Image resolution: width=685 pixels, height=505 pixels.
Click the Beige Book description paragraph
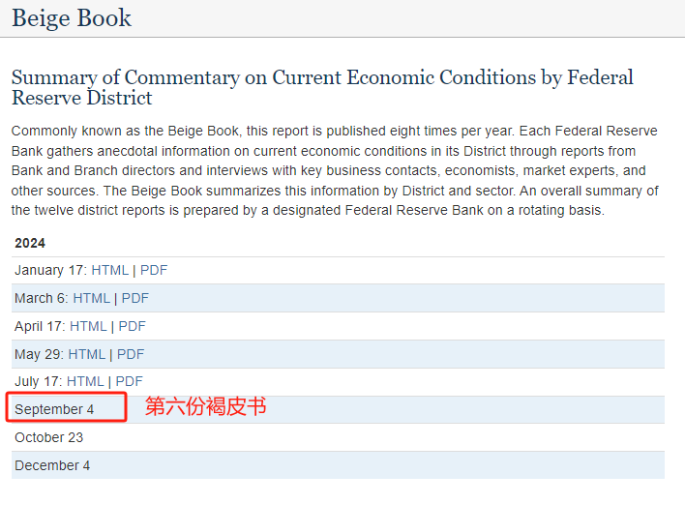[335, 170]
